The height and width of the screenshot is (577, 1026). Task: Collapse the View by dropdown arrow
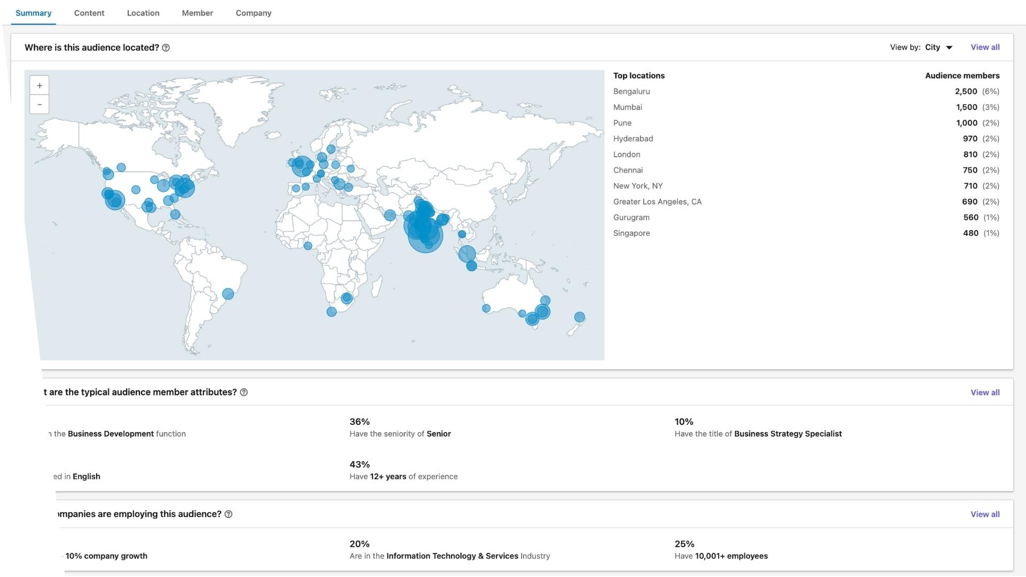pyautogui.click(x=949, y=47)
